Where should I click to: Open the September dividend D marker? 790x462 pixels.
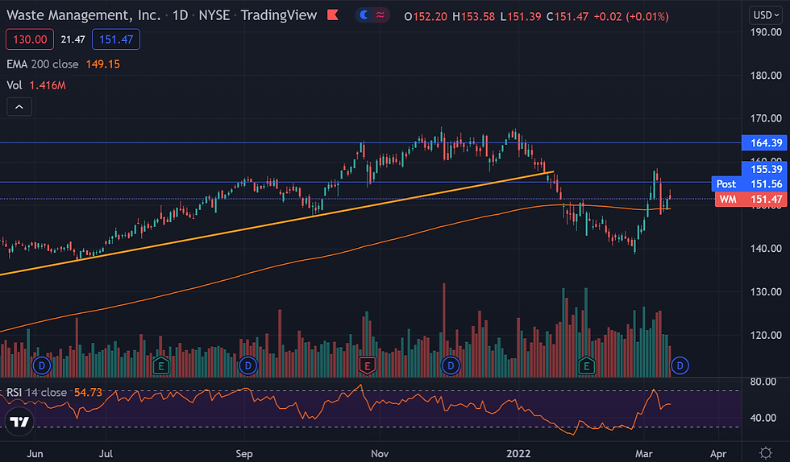click(x=248, y=365)
